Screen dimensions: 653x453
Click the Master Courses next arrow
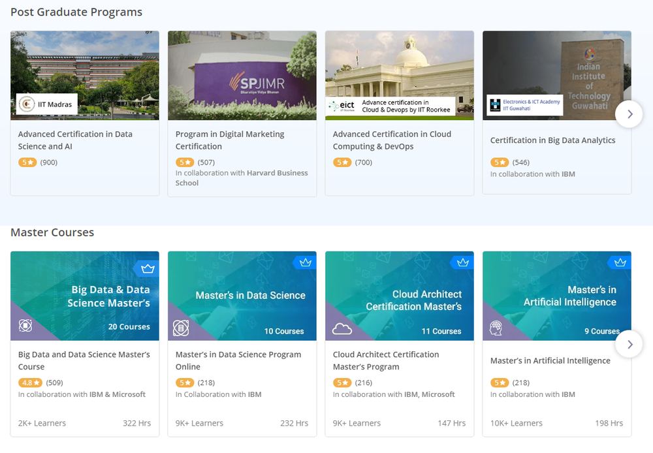[629, 345]
